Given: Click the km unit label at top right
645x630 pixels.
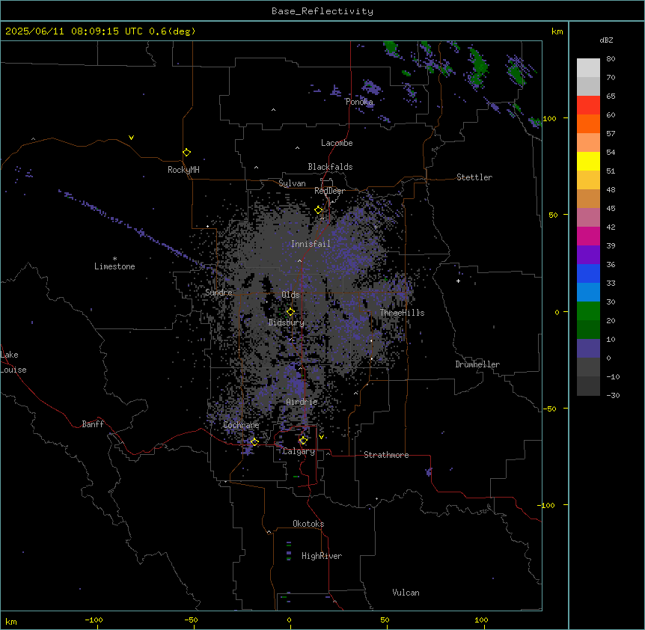Looking at the screenshot, I should point(557,31).
